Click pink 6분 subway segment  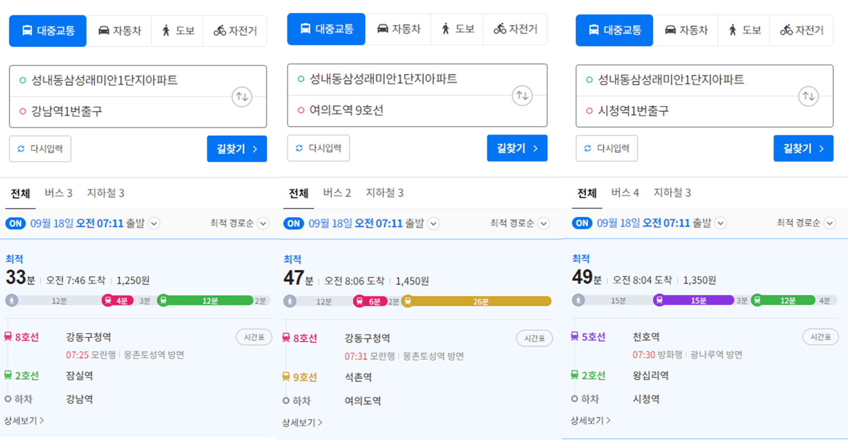coord(370,302)
